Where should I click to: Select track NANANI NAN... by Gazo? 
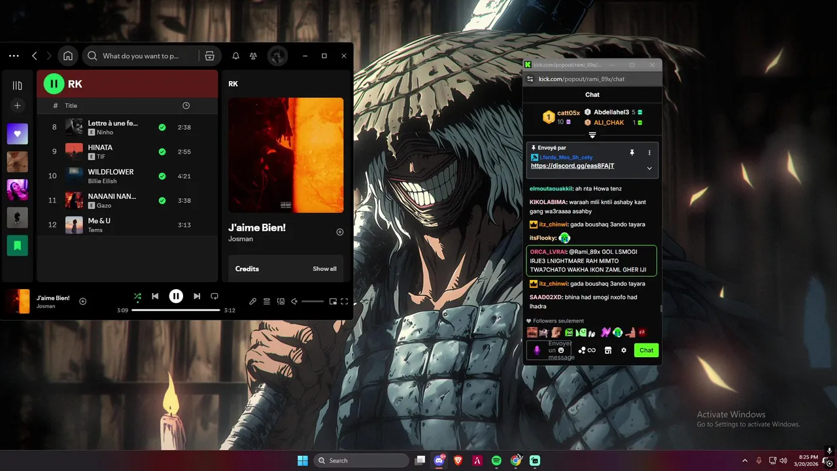pos(127,200)
